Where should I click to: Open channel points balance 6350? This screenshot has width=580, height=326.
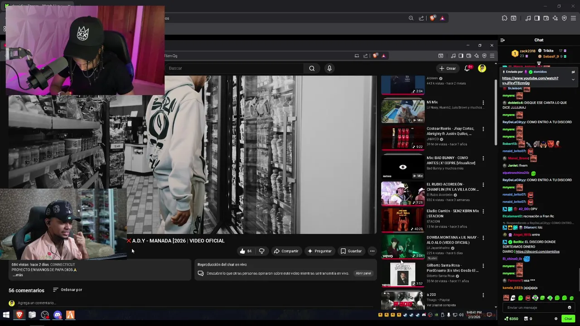[x=511, y=319]
